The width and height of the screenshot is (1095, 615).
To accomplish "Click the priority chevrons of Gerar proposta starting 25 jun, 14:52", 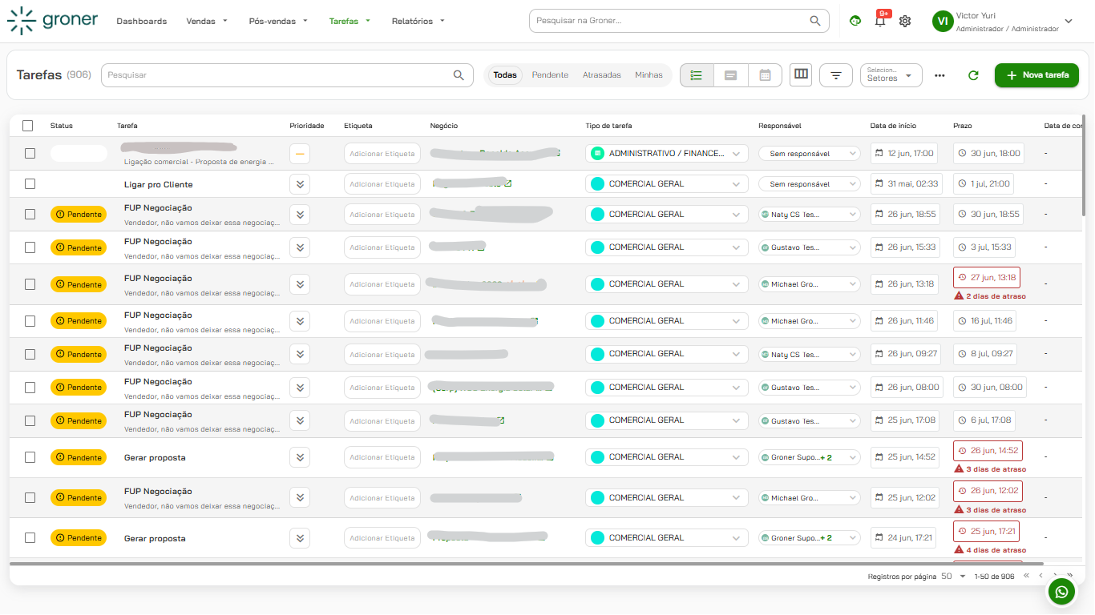I will tap(300, 457).
